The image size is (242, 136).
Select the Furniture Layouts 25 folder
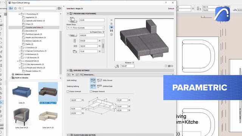(x=34, y=34)
